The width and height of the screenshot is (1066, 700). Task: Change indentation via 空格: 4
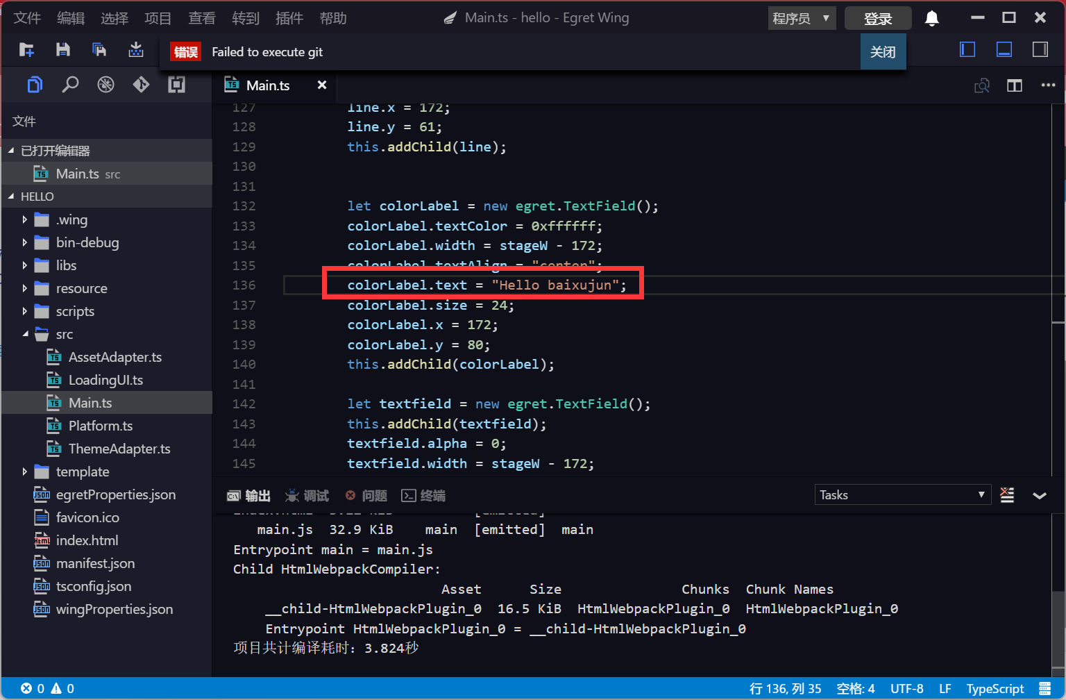(856, 689)
